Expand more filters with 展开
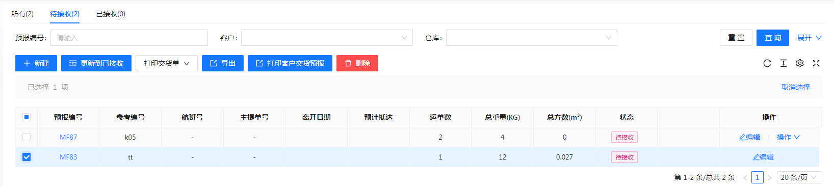The image size is (834, 186). tap(810, 38)
